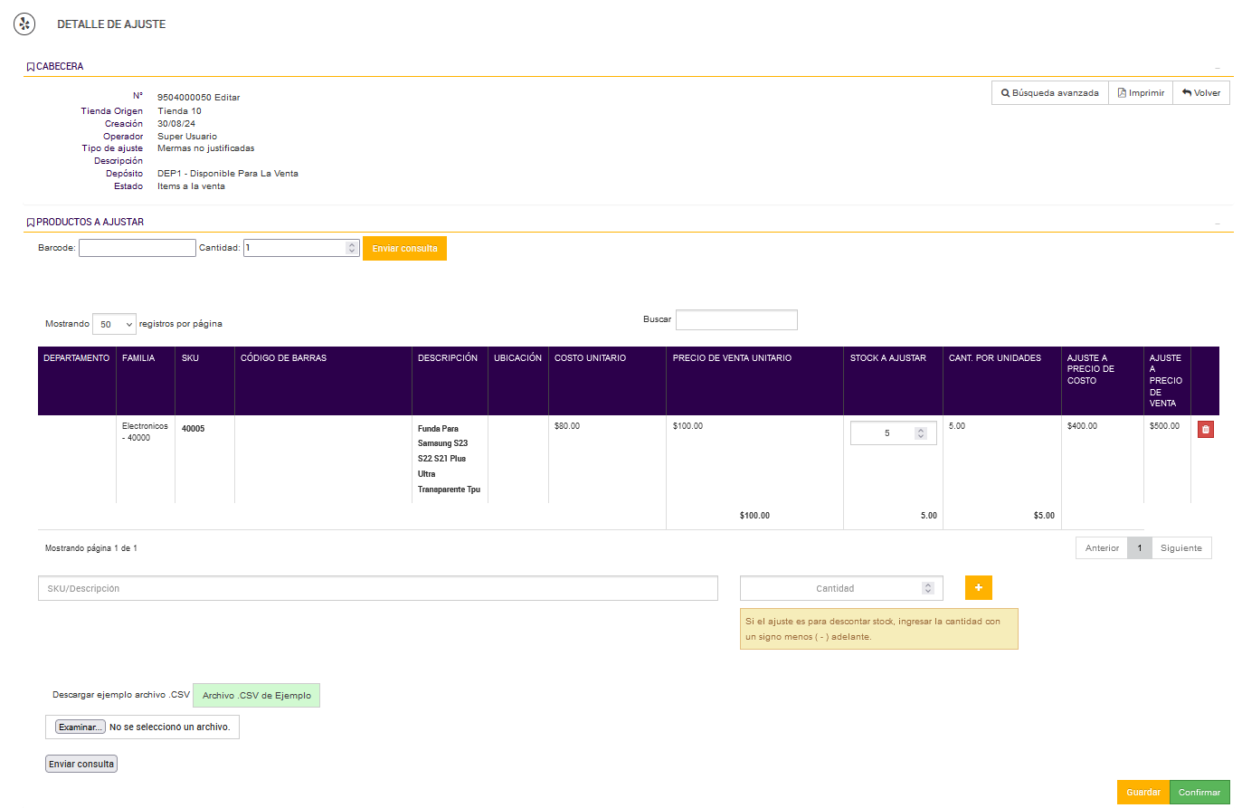Click the SKU/Descripción input field

click(377, 588)
